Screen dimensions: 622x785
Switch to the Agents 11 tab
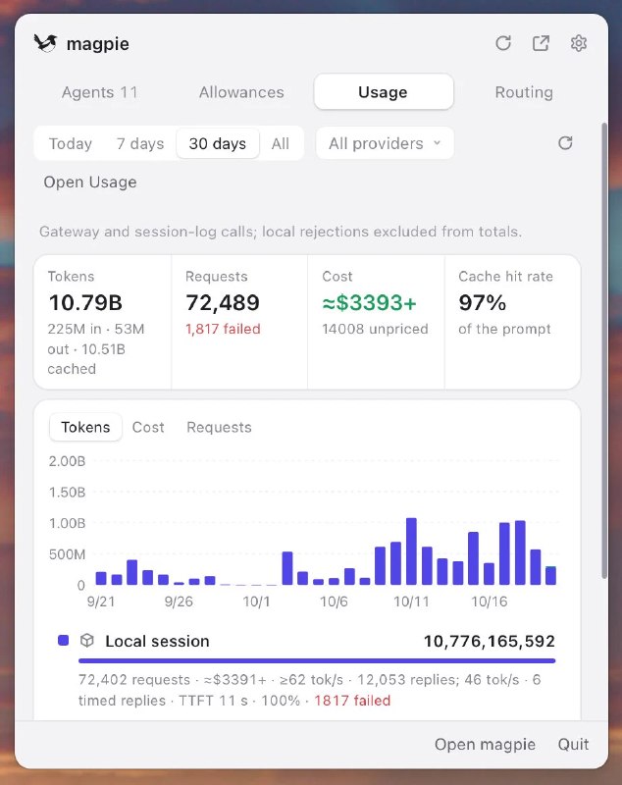(100, 92)
